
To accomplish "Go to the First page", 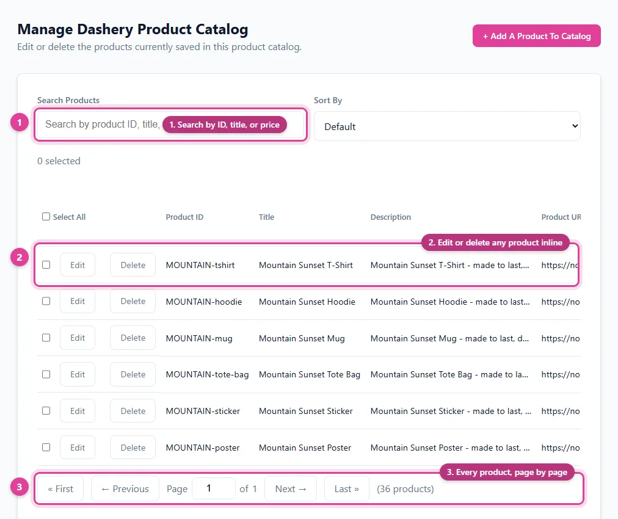I will tap(60, 488).
